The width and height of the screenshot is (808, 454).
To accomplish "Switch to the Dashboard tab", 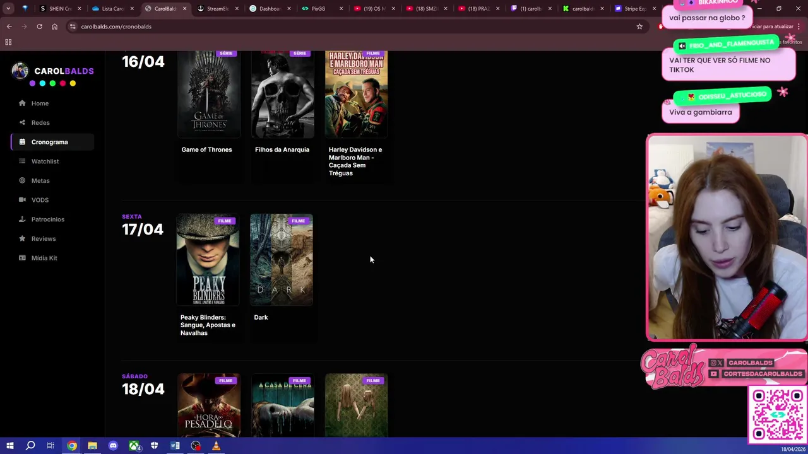I will 270,9.
